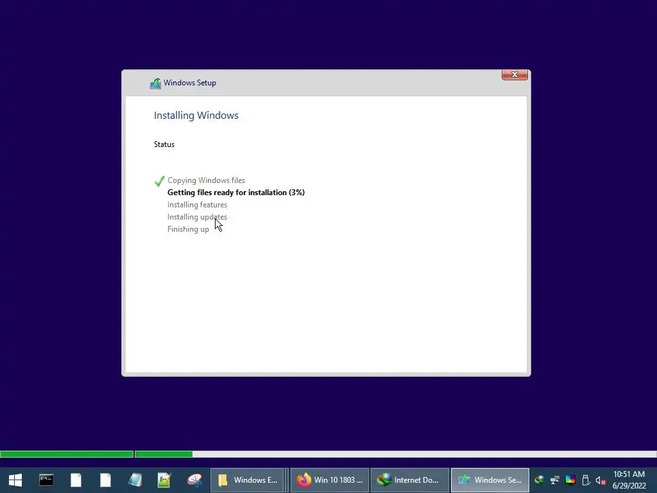Click "Copying Windows files" status line
This screenshot has width=657, height=493.
(206, 180)
